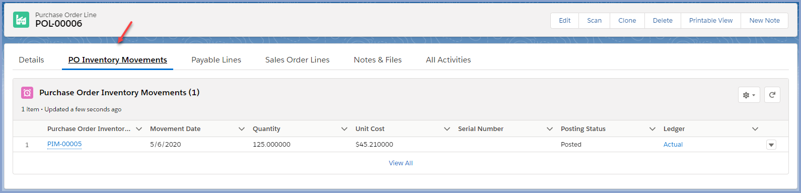This screenshot has height=193, width=801.
Task: Expand Movement Date column menu
Action: [x=242, y=129]
